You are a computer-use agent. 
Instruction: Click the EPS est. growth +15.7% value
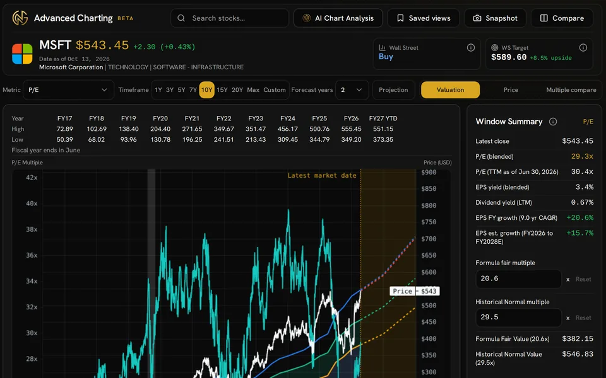579,233
